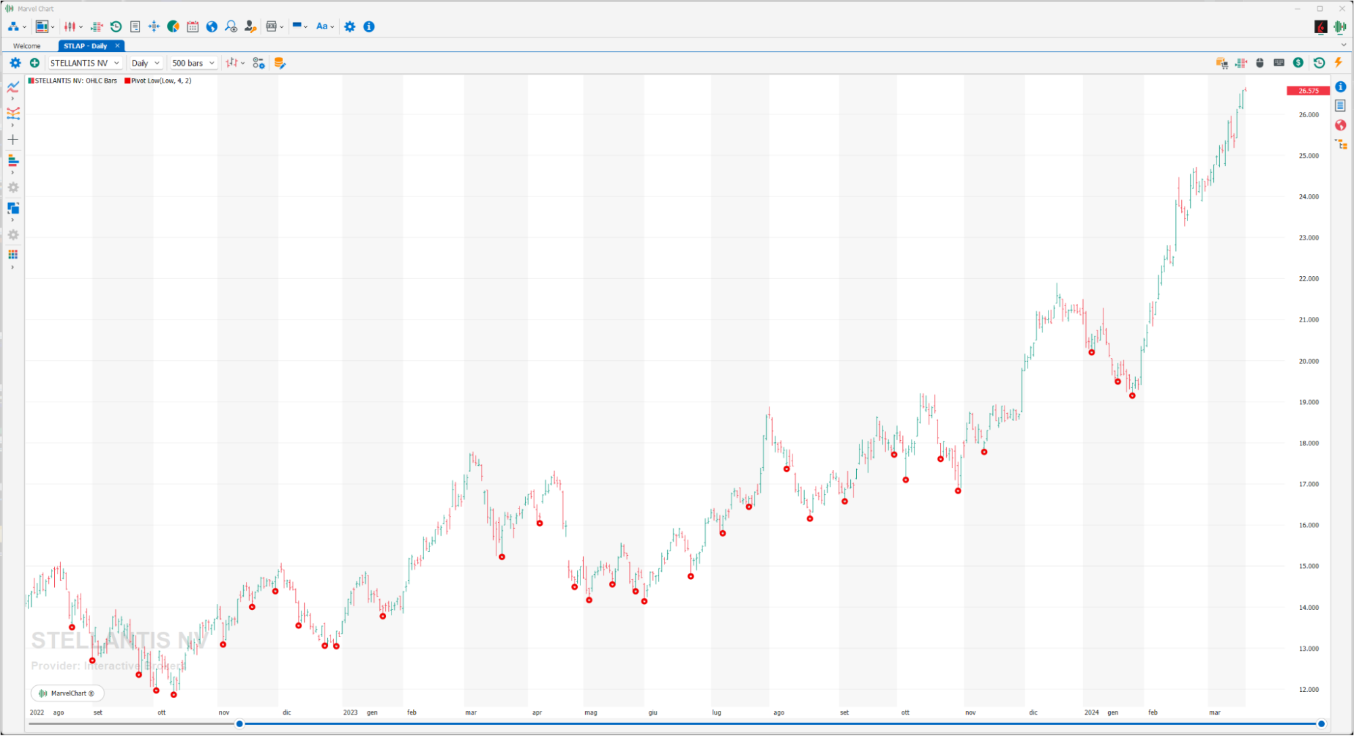The image size is (1354, 736).
Task: Open the orange tree structure icon in the right sidebar
Action: pyautogui.click(x=1341, y=144)
